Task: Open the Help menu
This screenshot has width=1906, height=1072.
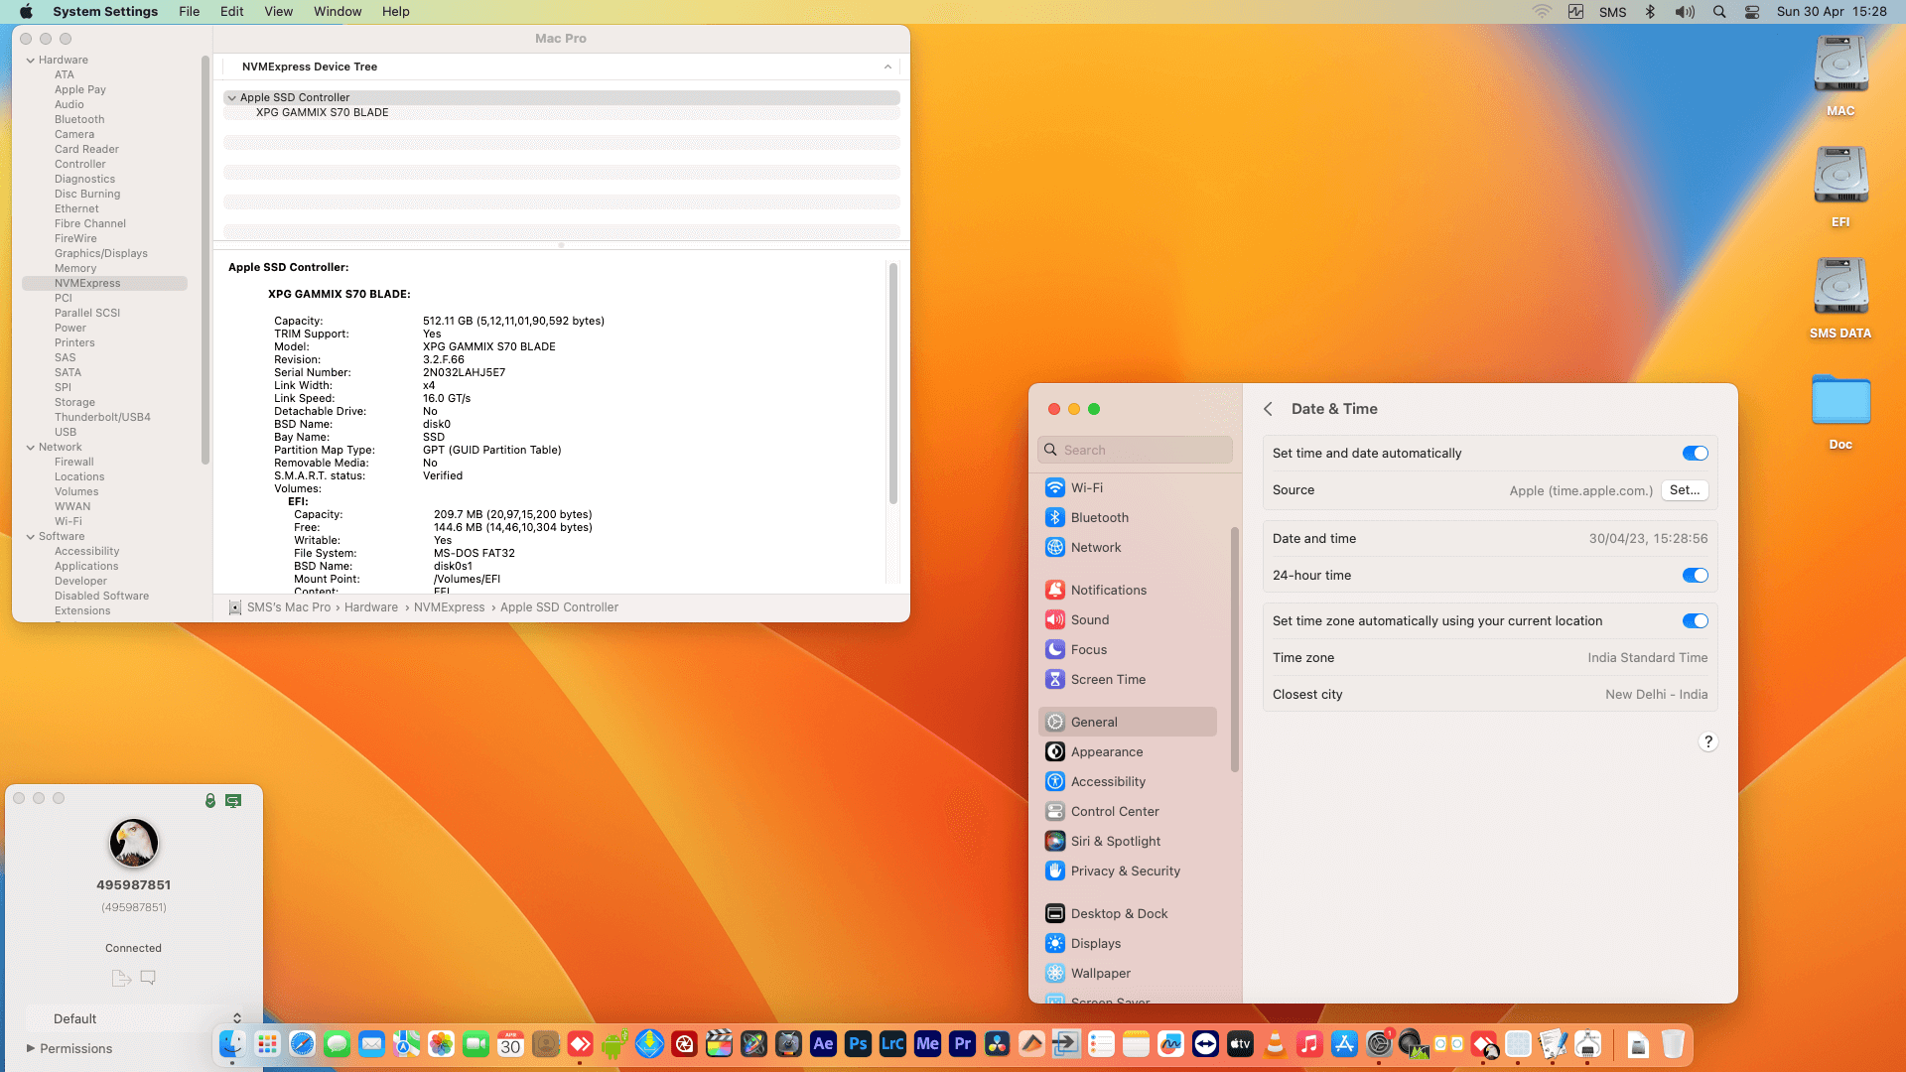Action: [396, 12]
